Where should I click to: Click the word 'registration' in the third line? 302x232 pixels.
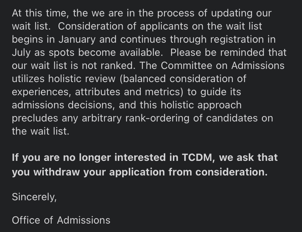tap(237, 39)
